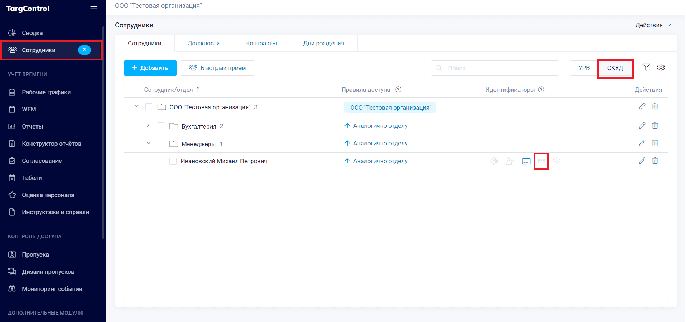The image size is (686, 322).
Task: Expand the Бухгалтерия department row
Action: point(148,126)
